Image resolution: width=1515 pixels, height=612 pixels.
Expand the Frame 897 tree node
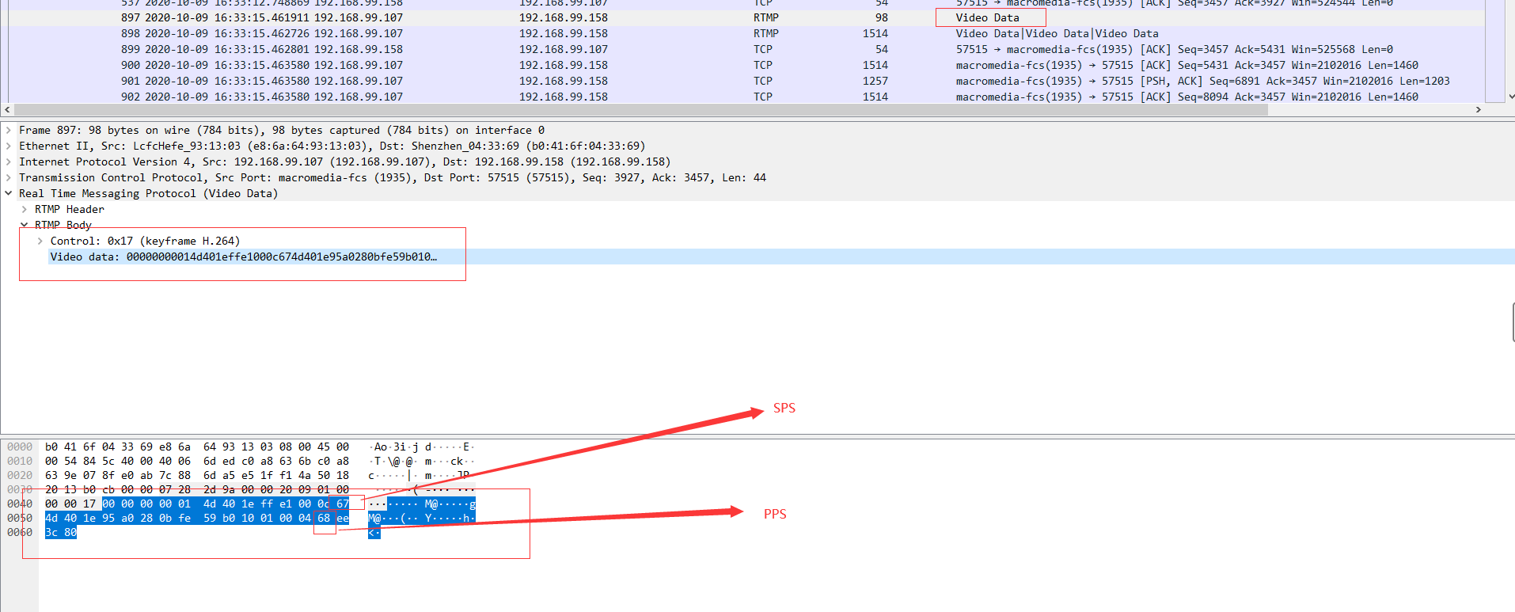tap(9, 131)
